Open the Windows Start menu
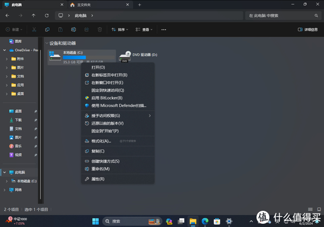The height and width of the screenshot is (227, 324). point(95,221)
